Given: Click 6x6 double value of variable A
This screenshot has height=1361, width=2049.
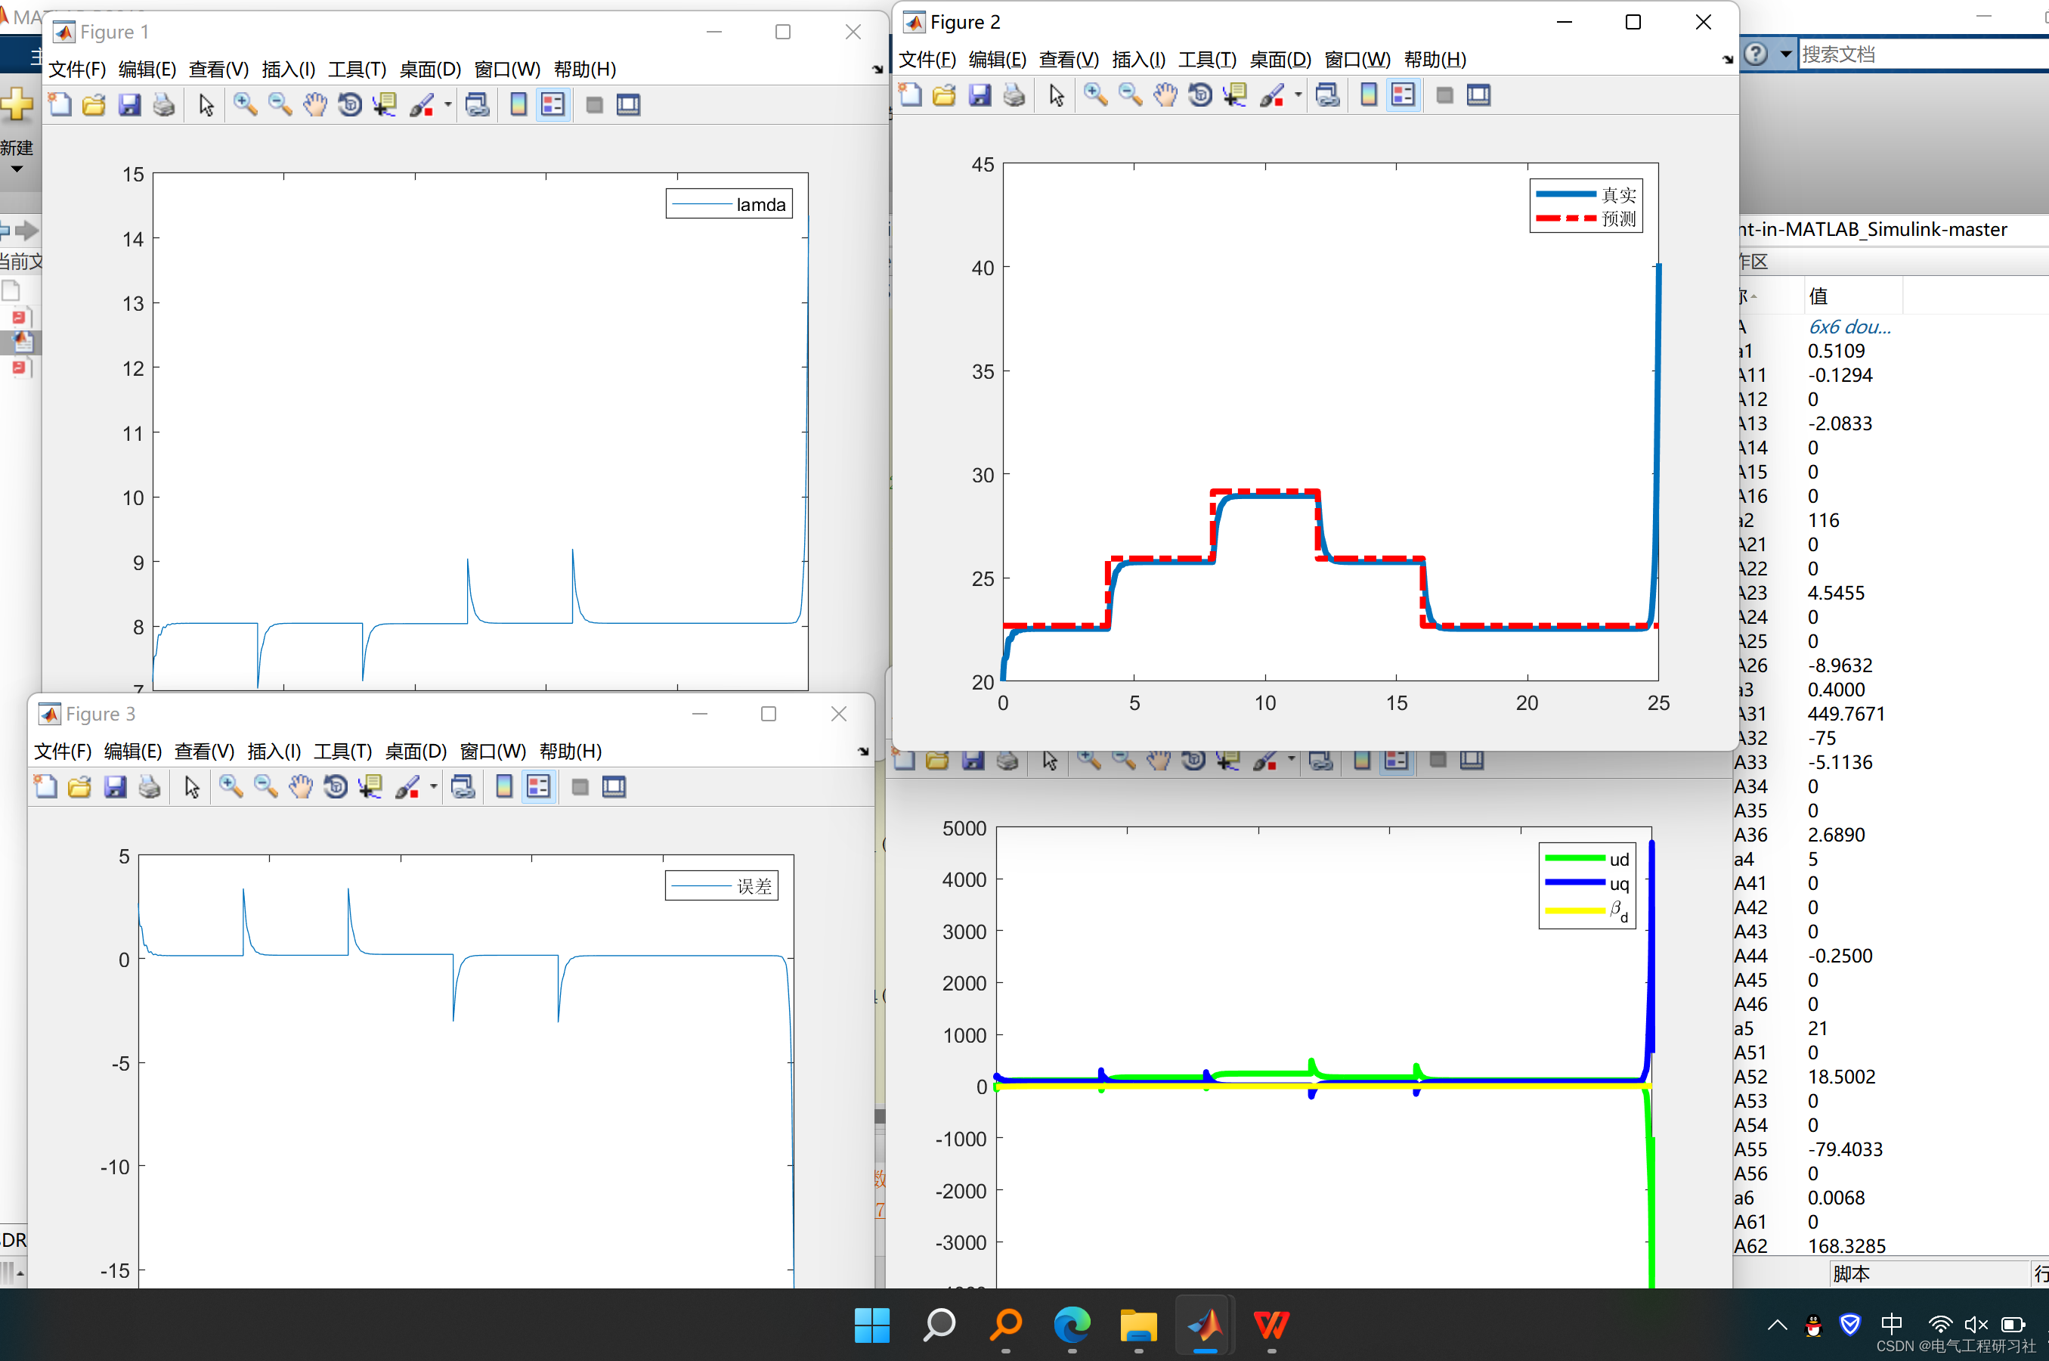Looking at the screenshot, I should pos(1849,327).
